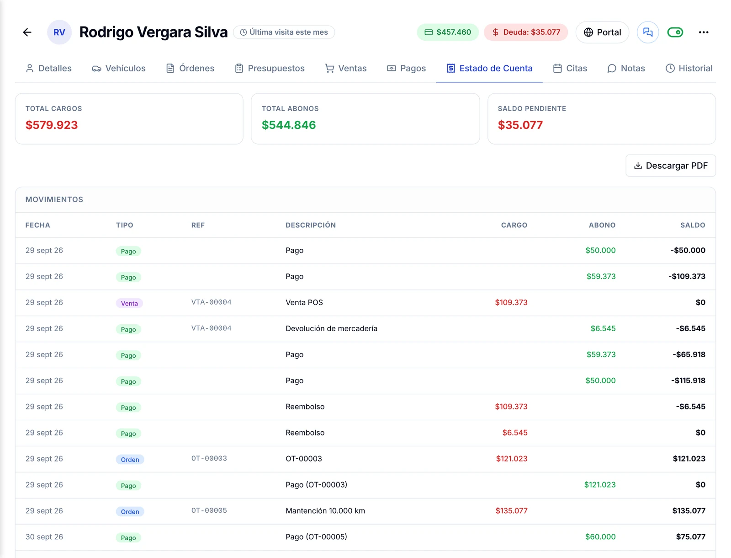The height and width of the screenshot is (558, 731).
Task: Go to the Ventas cart tab
Action: tap(346, 68)
